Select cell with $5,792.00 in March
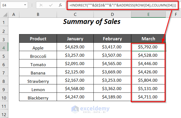Screen dimensions: 181x118 point(148,47)
